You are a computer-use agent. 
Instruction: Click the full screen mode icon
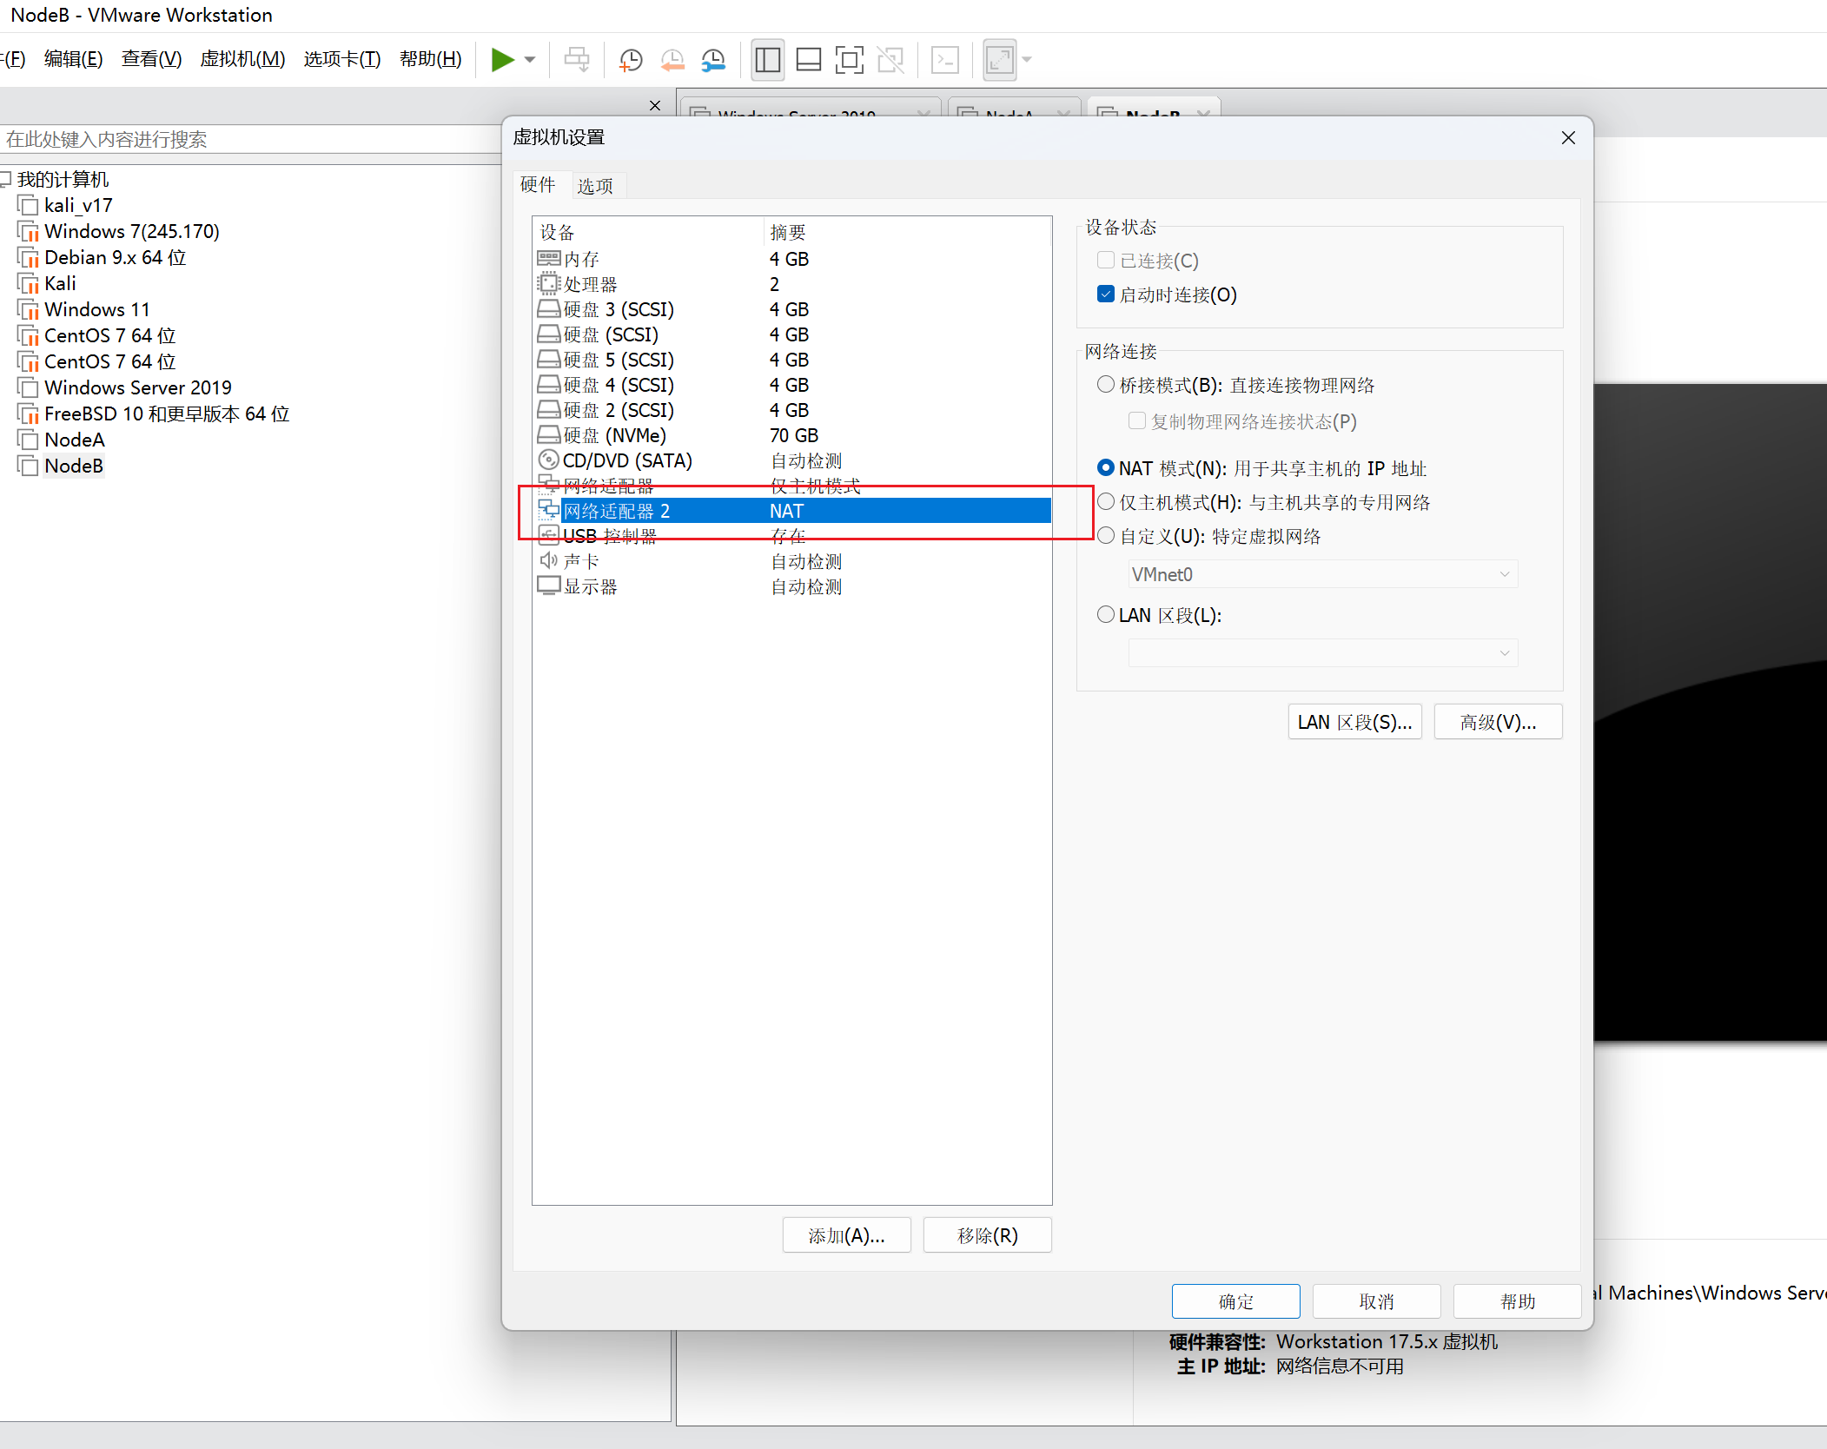pos(849,60)
